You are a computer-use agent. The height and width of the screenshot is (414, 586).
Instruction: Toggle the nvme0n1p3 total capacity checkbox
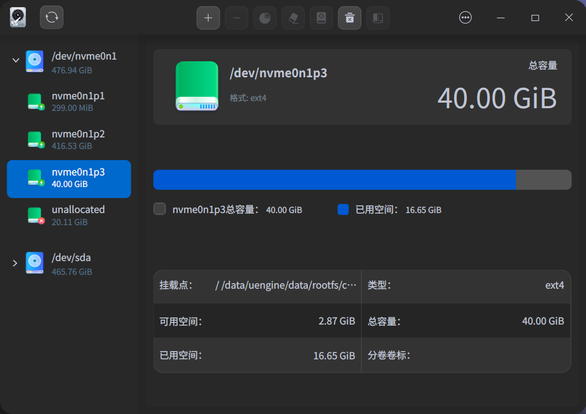click(159, 209)
